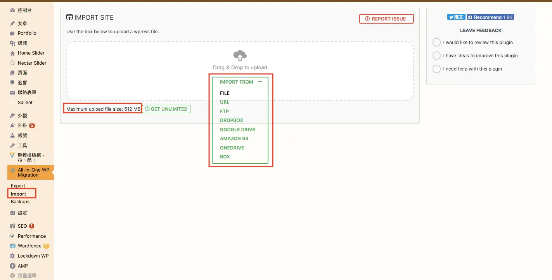Click the Facebook Recommend button
Screen dimensions: 552x280
click(x=490, y=17)
